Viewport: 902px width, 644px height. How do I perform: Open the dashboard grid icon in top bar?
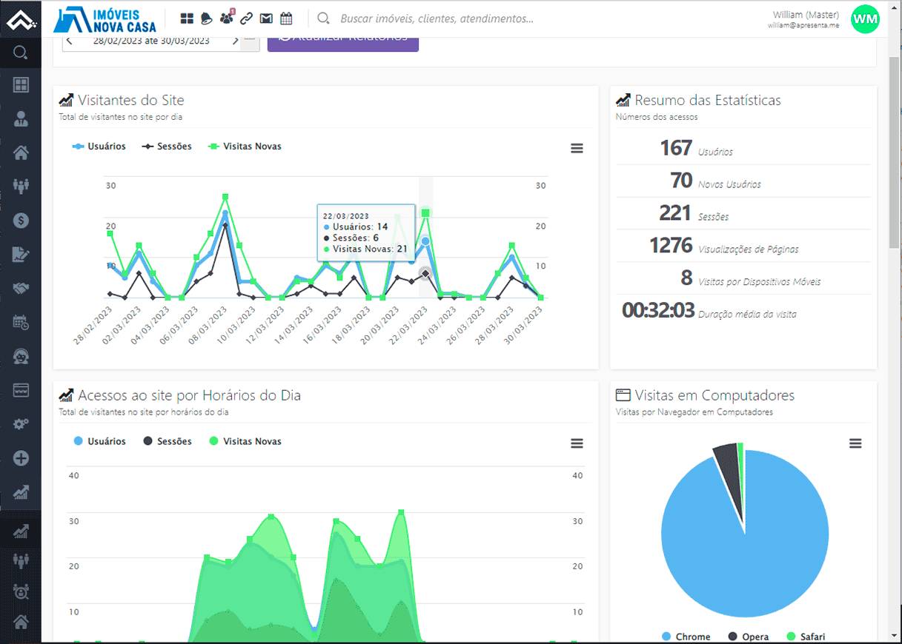pos(187,19)
